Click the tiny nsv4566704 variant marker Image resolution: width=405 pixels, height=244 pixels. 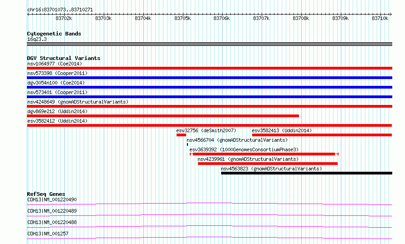point(187,144)
